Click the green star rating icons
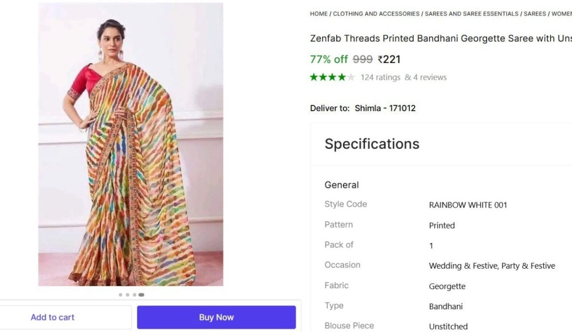Screen dimensions: 572x332 click(x=328, y=77)
